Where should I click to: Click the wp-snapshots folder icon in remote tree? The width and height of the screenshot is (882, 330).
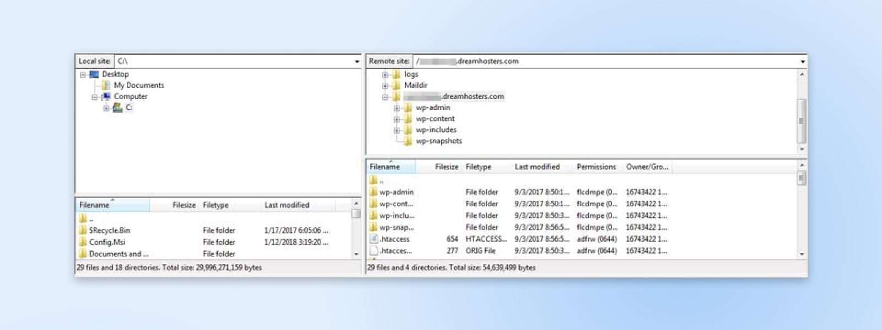pyautogui.click(x=408, y=141)
